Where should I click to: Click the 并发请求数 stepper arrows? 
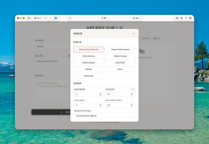(131, 94)
